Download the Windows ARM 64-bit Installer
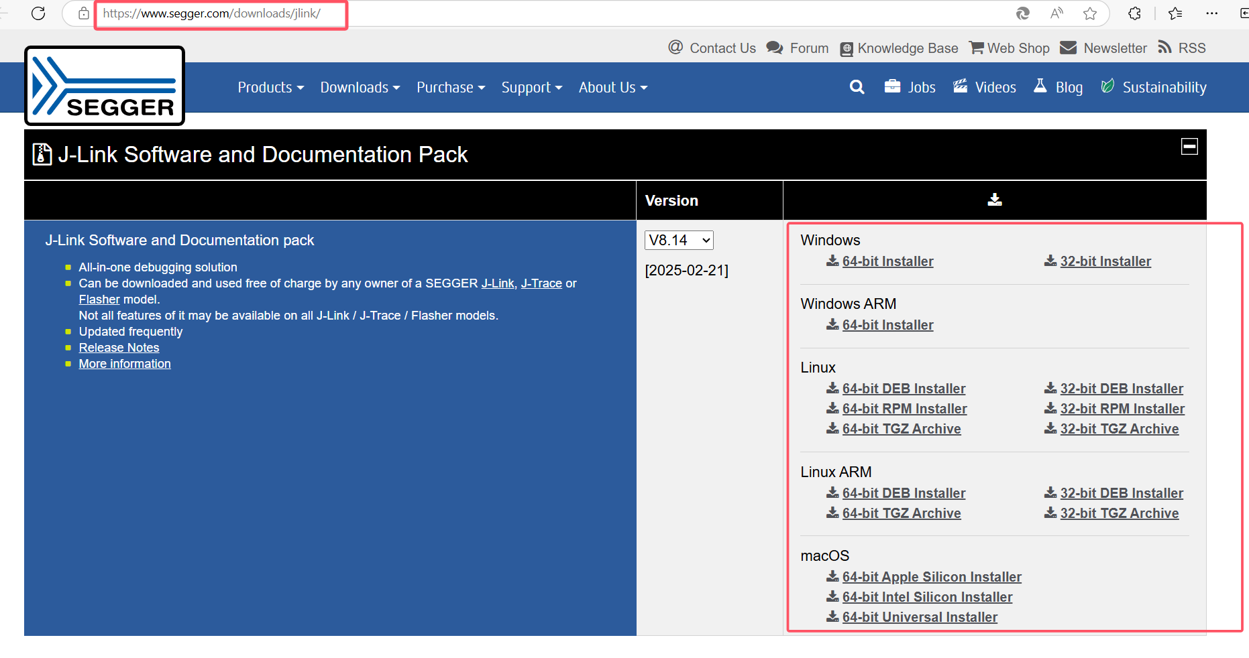This screenshot has width=1249, height=658. 887,325
